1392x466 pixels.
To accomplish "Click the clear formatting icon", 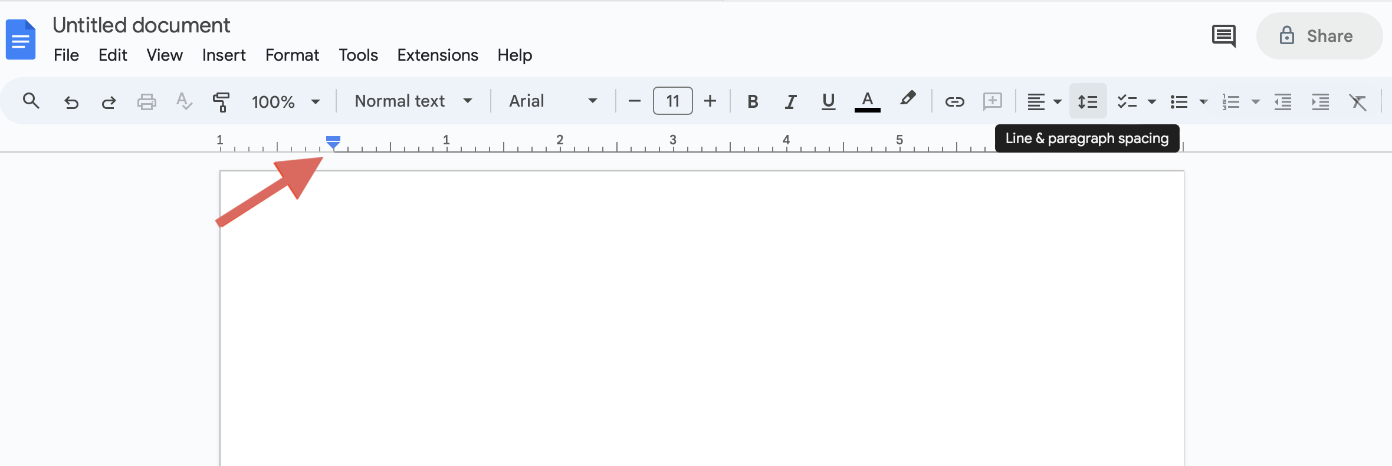I will (x=1358, y=102).
